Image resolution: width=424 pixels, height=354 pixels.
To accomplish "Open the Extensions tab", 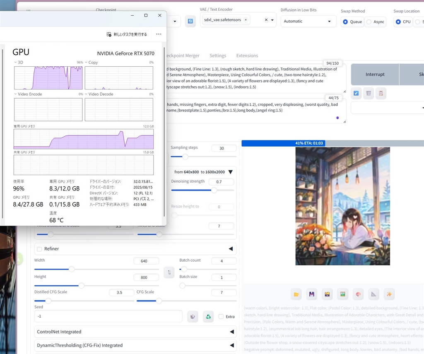I will click(x=247, y=55).
